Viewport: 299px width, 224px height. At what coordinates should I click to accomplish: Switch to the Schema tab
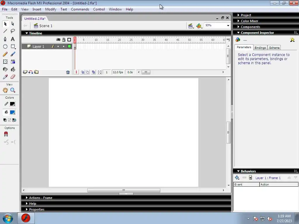[274, 48]
